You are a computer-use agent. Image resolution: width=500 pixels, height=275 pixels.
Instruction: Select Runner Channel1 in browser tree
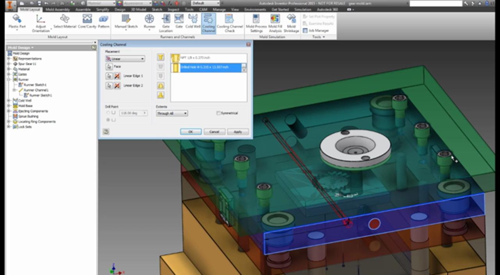point(36,90)
